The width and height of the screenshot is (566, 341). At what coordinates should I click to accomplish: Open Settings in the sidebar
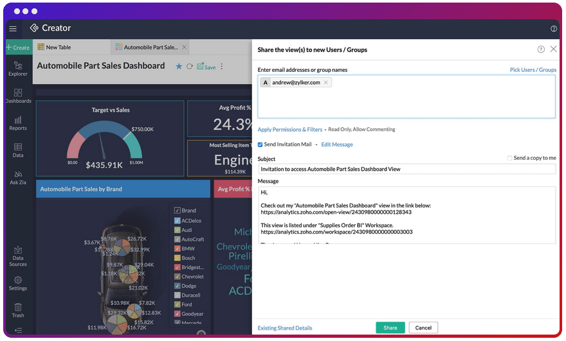18,283
